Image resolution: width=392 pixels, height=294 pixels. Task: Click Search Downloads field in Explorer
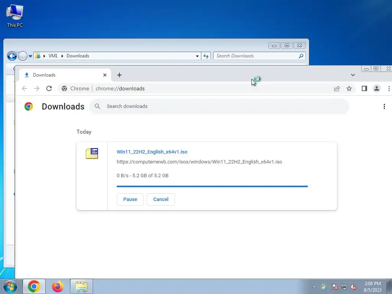(260, 56)
